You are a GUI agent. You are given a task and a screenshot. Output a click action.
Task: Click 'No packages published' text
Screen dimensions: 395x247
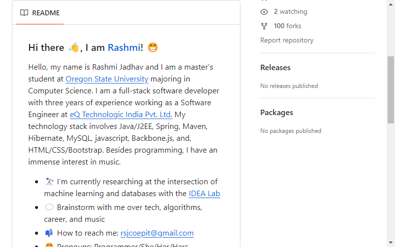[291, 131]
